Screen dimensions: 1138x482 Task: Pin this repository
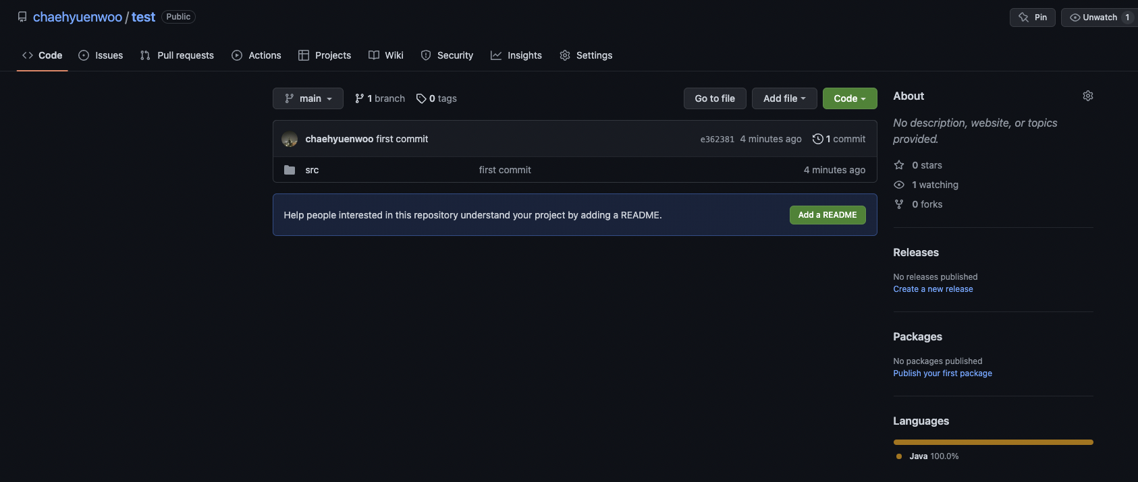1033,18
